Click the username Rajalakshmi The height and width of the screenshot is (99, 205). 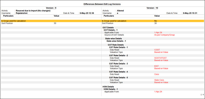point(22,13)
